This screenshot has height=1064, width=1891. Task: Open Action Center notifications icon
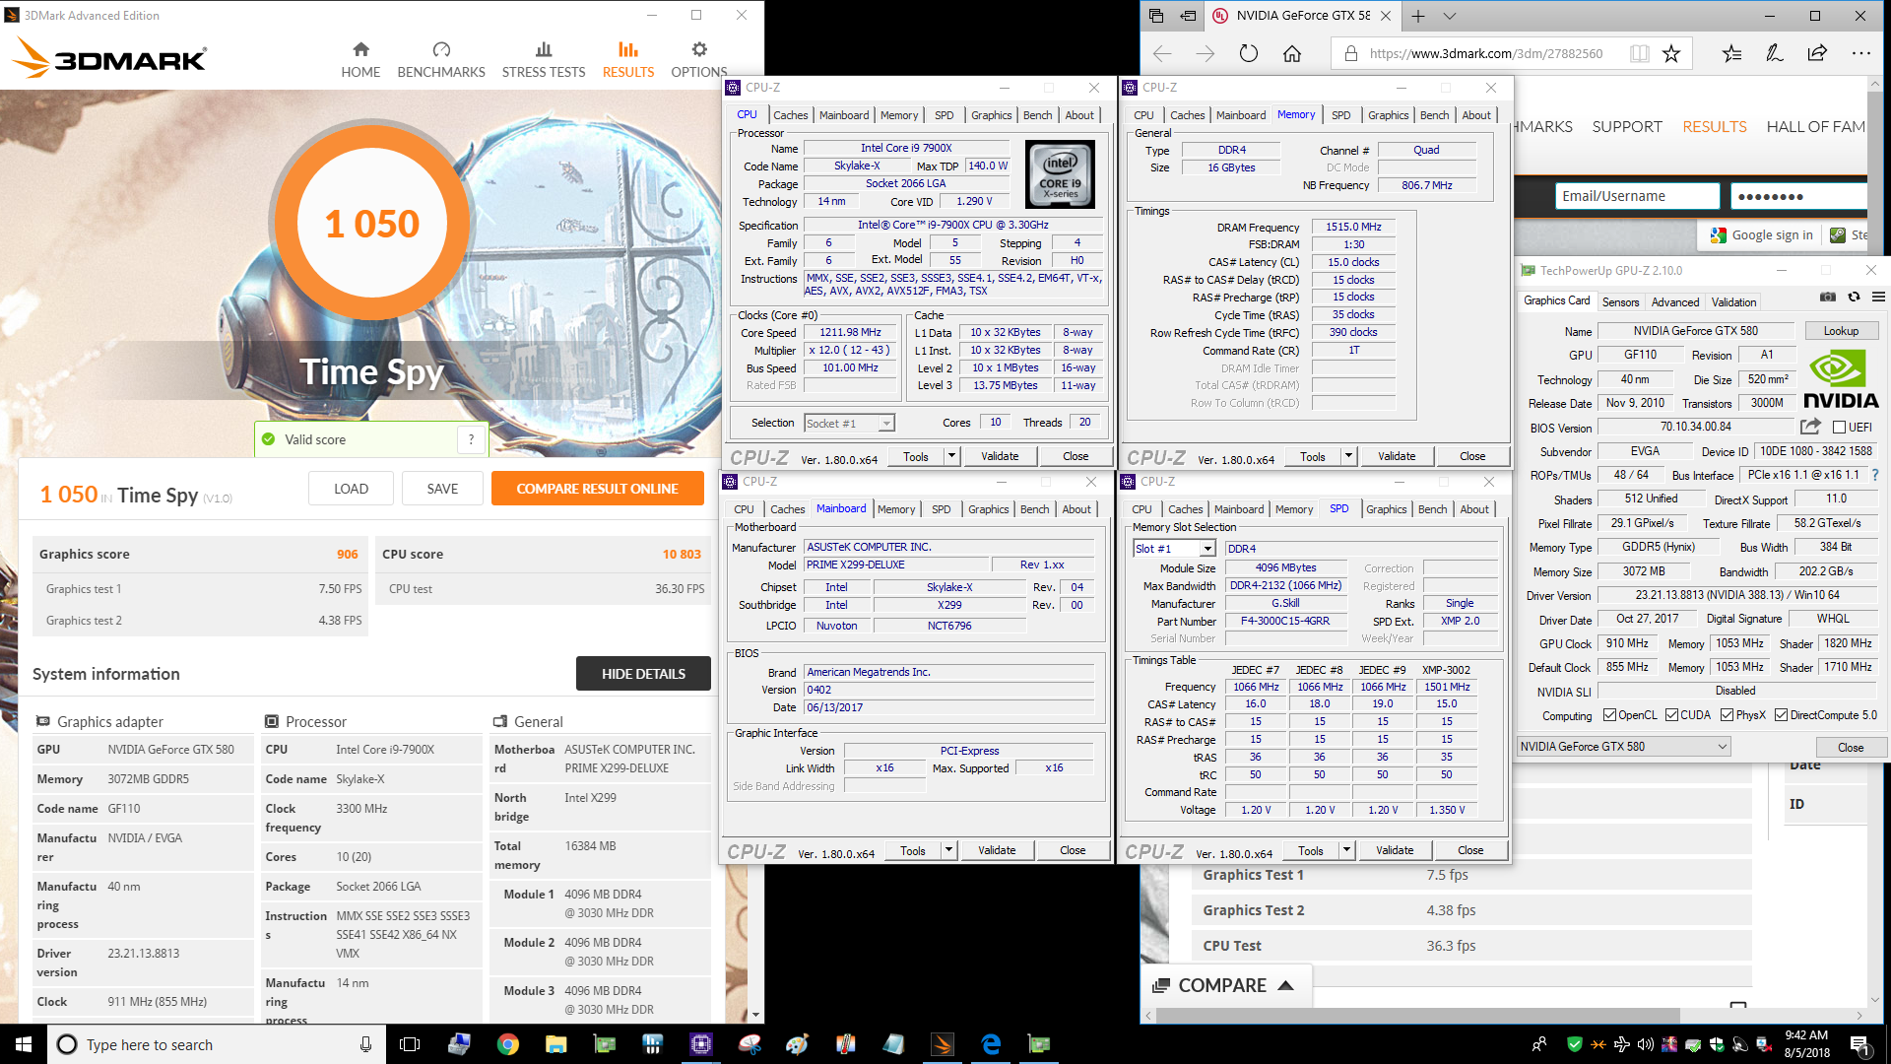coord(1859,1044)
